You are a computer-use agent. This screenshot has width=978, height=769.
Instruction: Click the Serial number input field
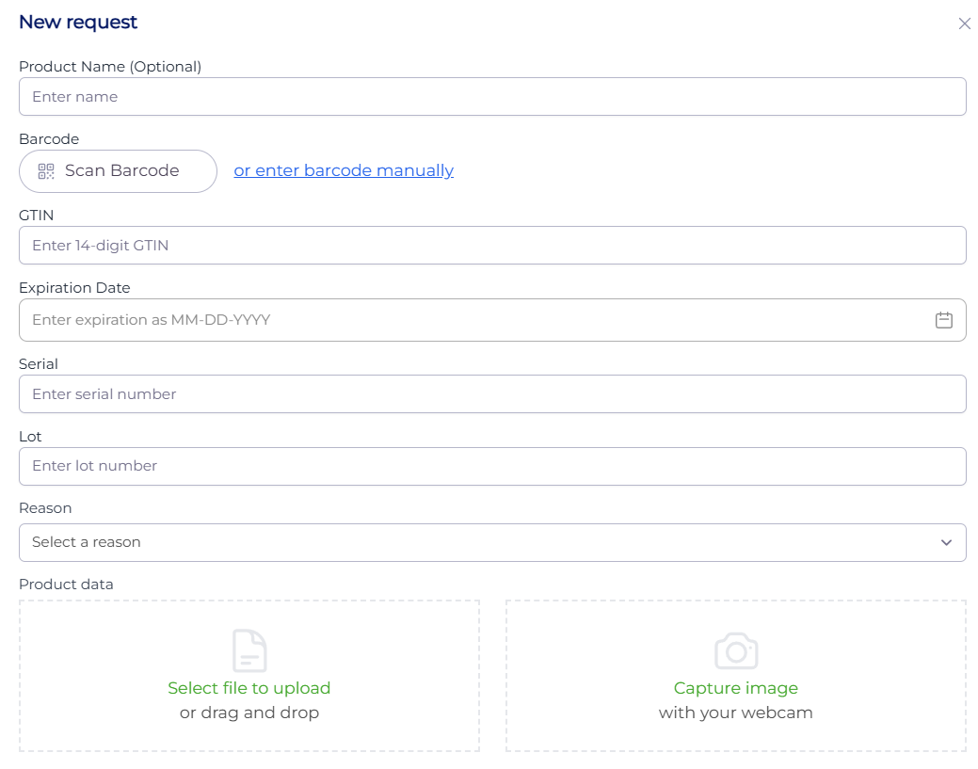click(491, 394)
